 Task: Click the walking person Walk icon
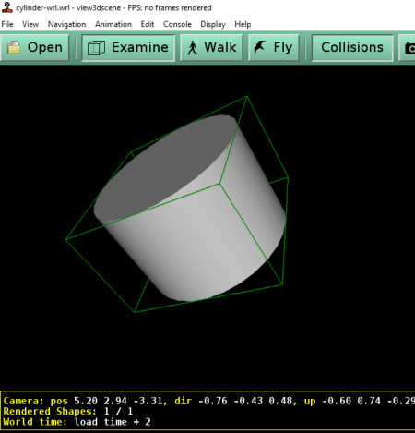[x=193, y=48]
